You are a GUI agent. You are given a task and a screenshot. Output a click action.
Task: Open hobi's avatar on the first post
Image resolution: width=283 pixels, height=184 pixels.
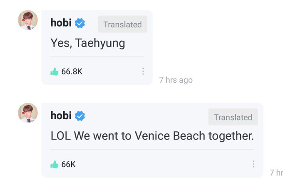(x=28, y=20)
